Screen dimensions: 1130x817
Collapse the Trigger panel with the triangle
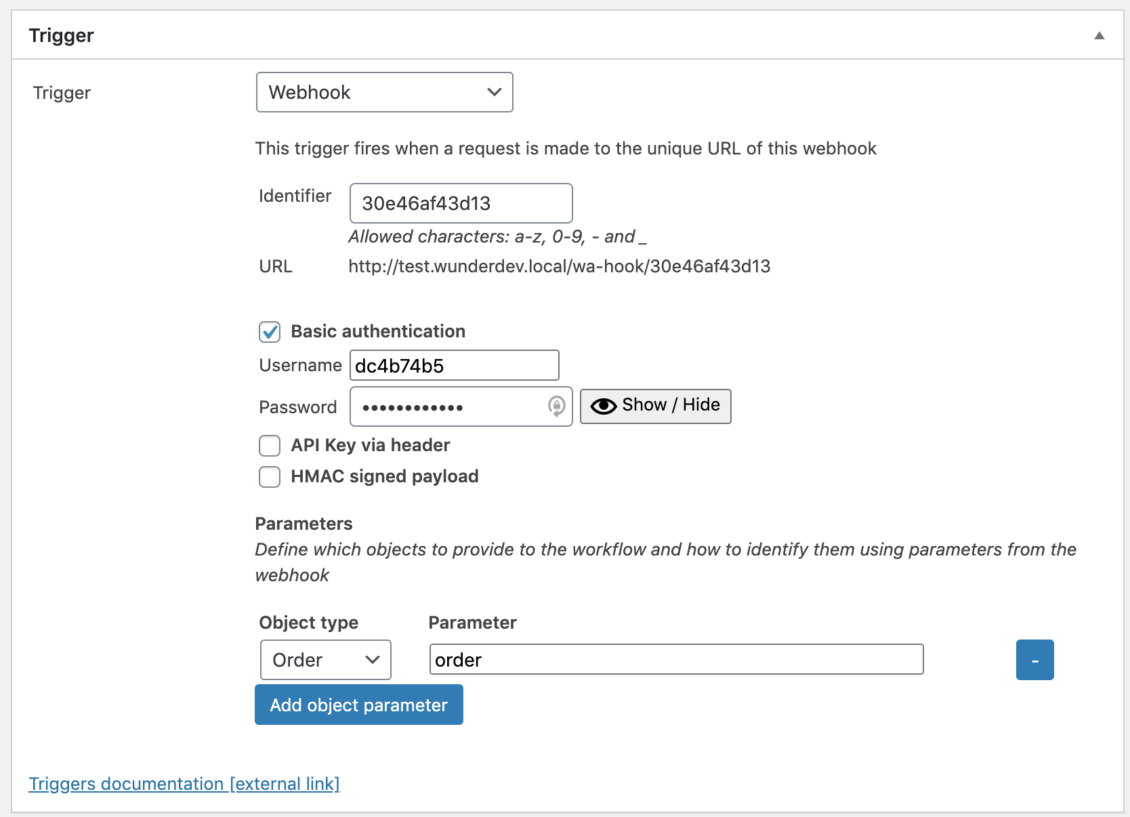tap(1099, 36)
